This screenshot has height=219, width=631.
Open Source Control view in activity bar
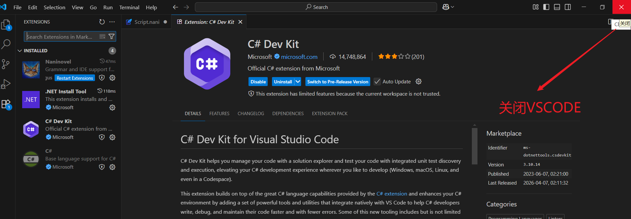[x=6, y=64]
